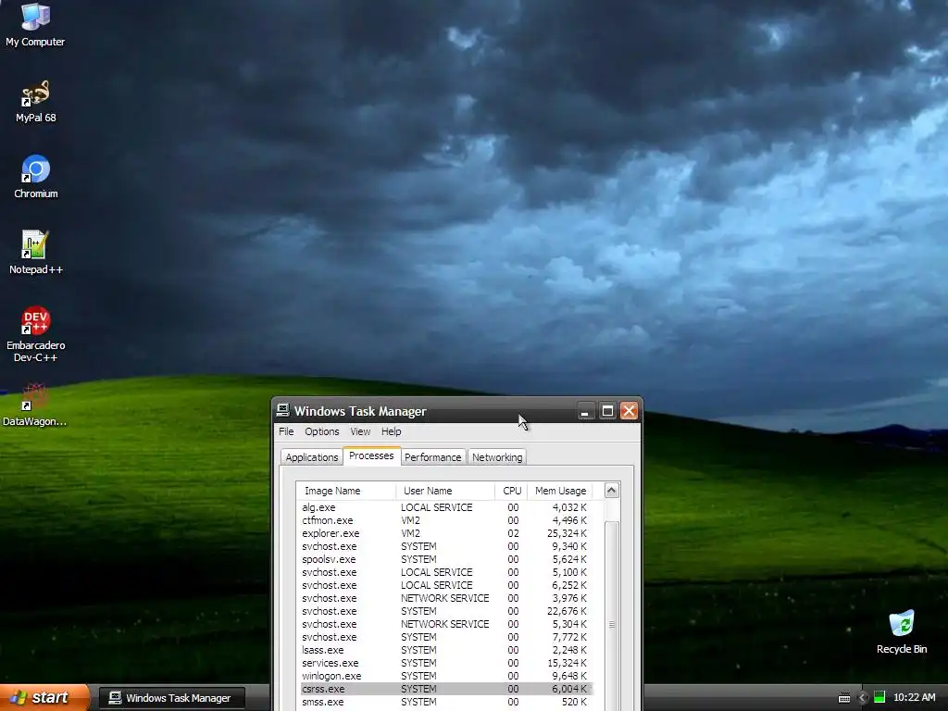This screenshot has width=948, height=711.
Task: Open the Chromium desktop shortcut
Action: (35, 177)
